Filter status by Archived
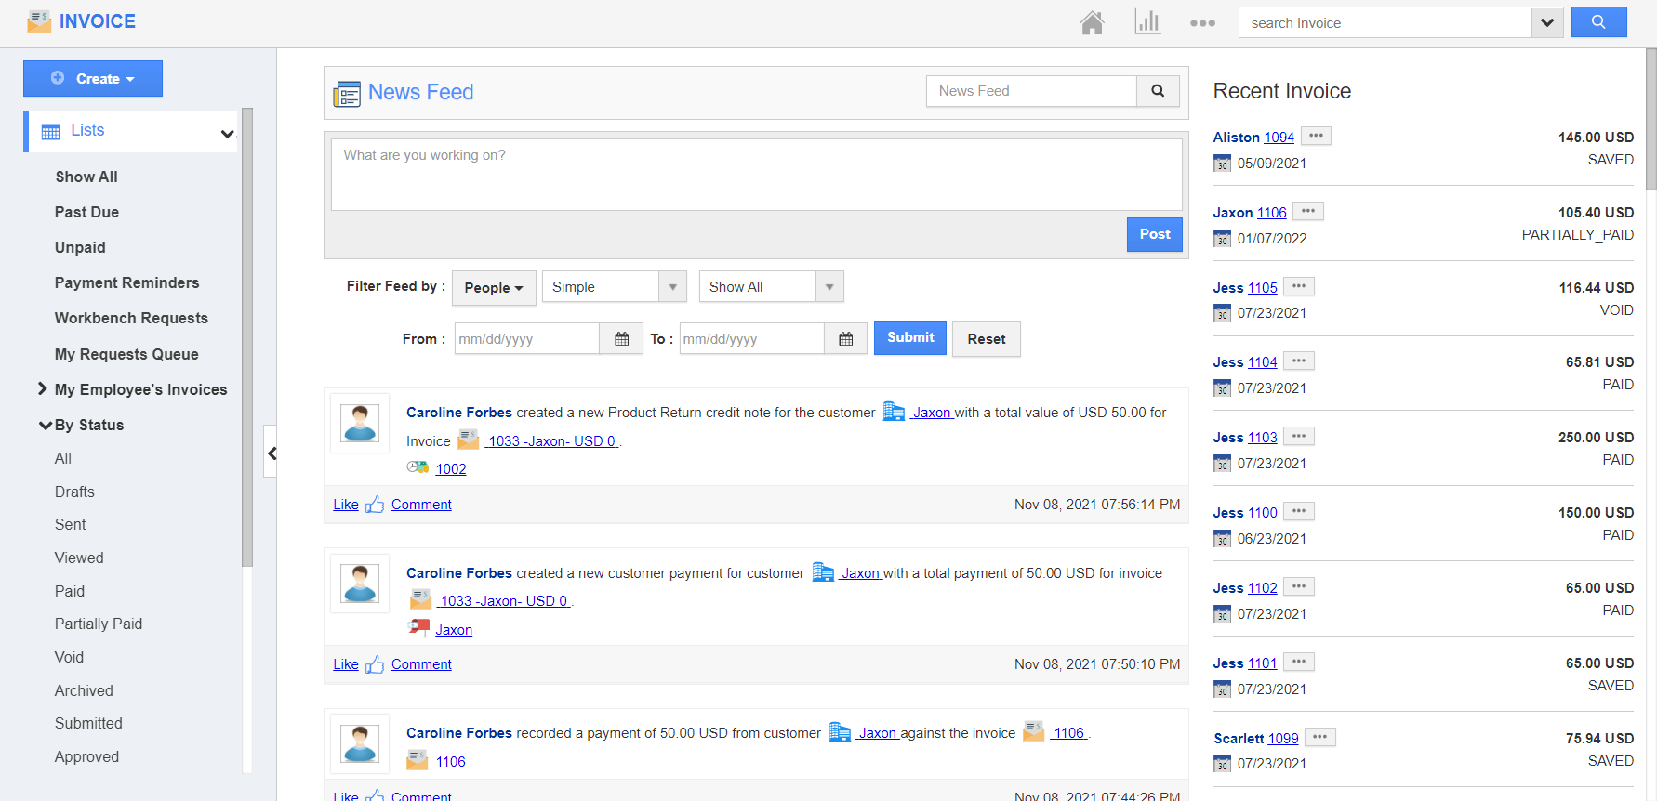 84,690
